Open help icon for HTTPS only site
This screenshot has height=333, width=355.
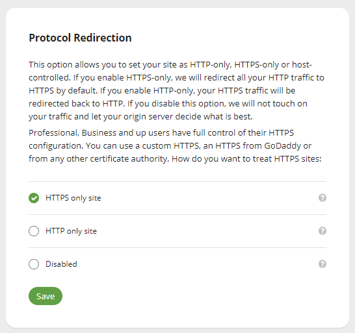tap(322, 198)
